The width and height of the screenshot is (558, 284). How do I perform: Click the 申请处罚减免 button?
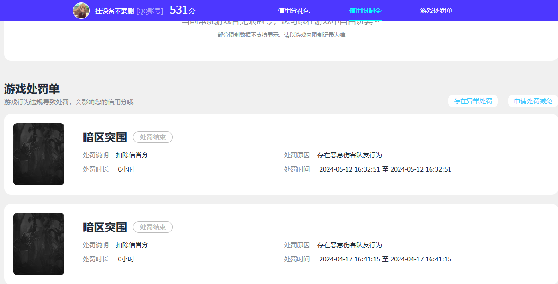[x=533, y=101]
